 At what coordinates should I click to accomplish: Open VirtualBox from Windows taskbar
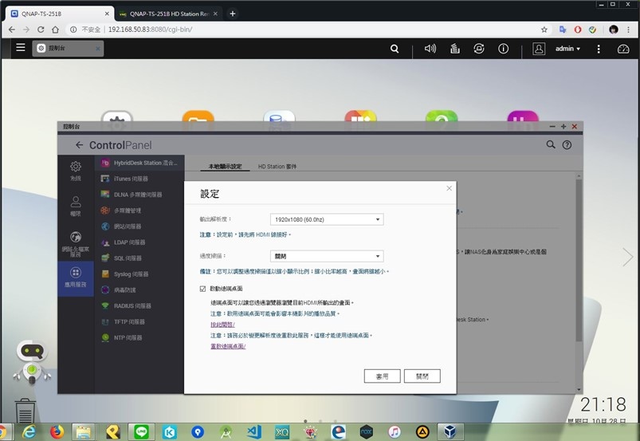point(450,432)
